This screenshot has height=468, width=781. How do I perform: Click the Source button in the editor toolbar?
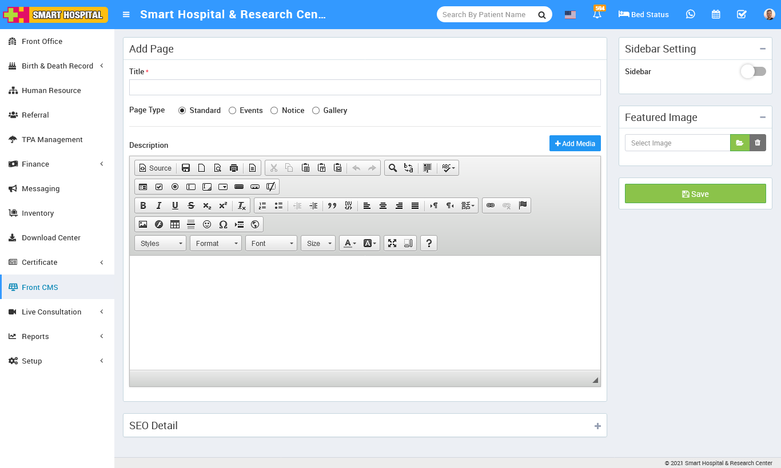click(x=155, y=168)
